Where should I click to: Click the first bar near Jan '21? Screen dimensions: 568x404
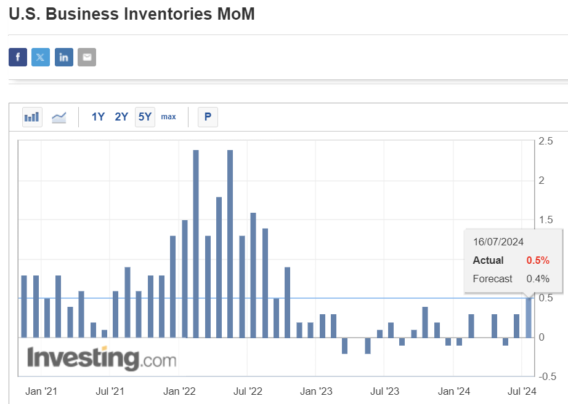tap(25, 306)
